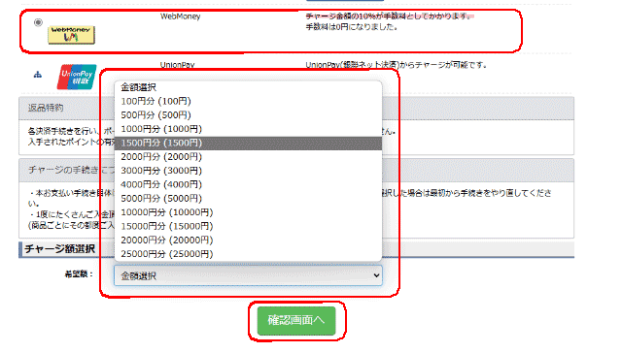The height and width of the screenshot is (353, 622).
Task: Choose 3000円分 (3000円) option
Action: pos(248,171)
